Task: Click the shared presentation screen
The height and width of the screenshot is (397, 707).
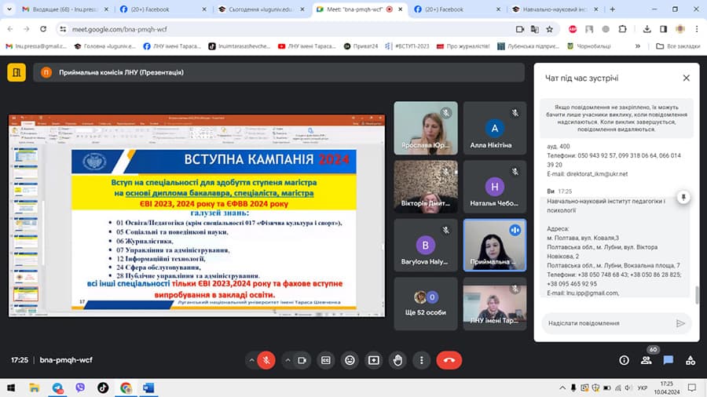Action: click(x=196, y=216)
